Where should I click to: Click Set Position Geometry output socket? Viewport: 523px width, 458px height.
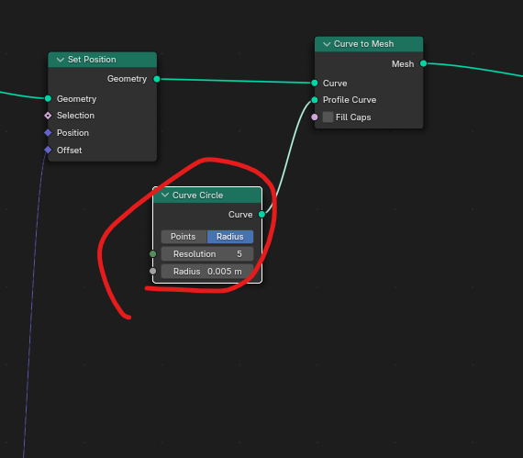pyautogui.click(x=156, y=79)
